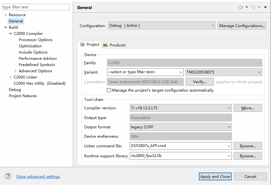The height and width of the screenshot is (185, 271).
Task: Click the forward navigation arrow icon
Action: click(253, 7)
